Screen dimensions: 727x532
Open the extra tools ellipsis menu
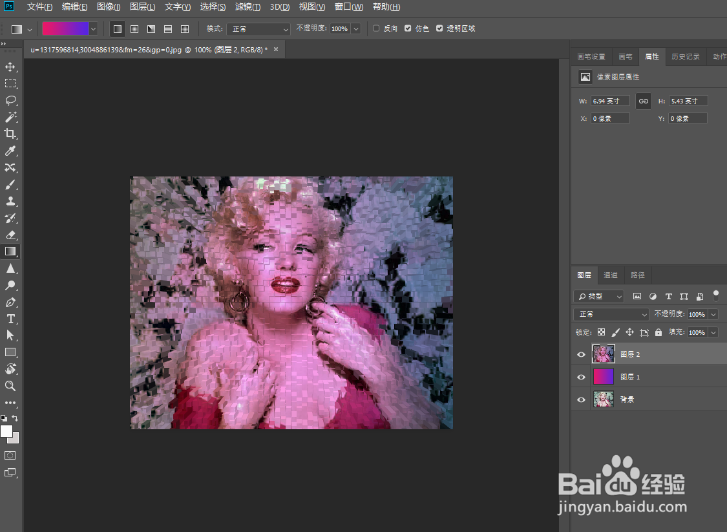(x=10, y=403)
